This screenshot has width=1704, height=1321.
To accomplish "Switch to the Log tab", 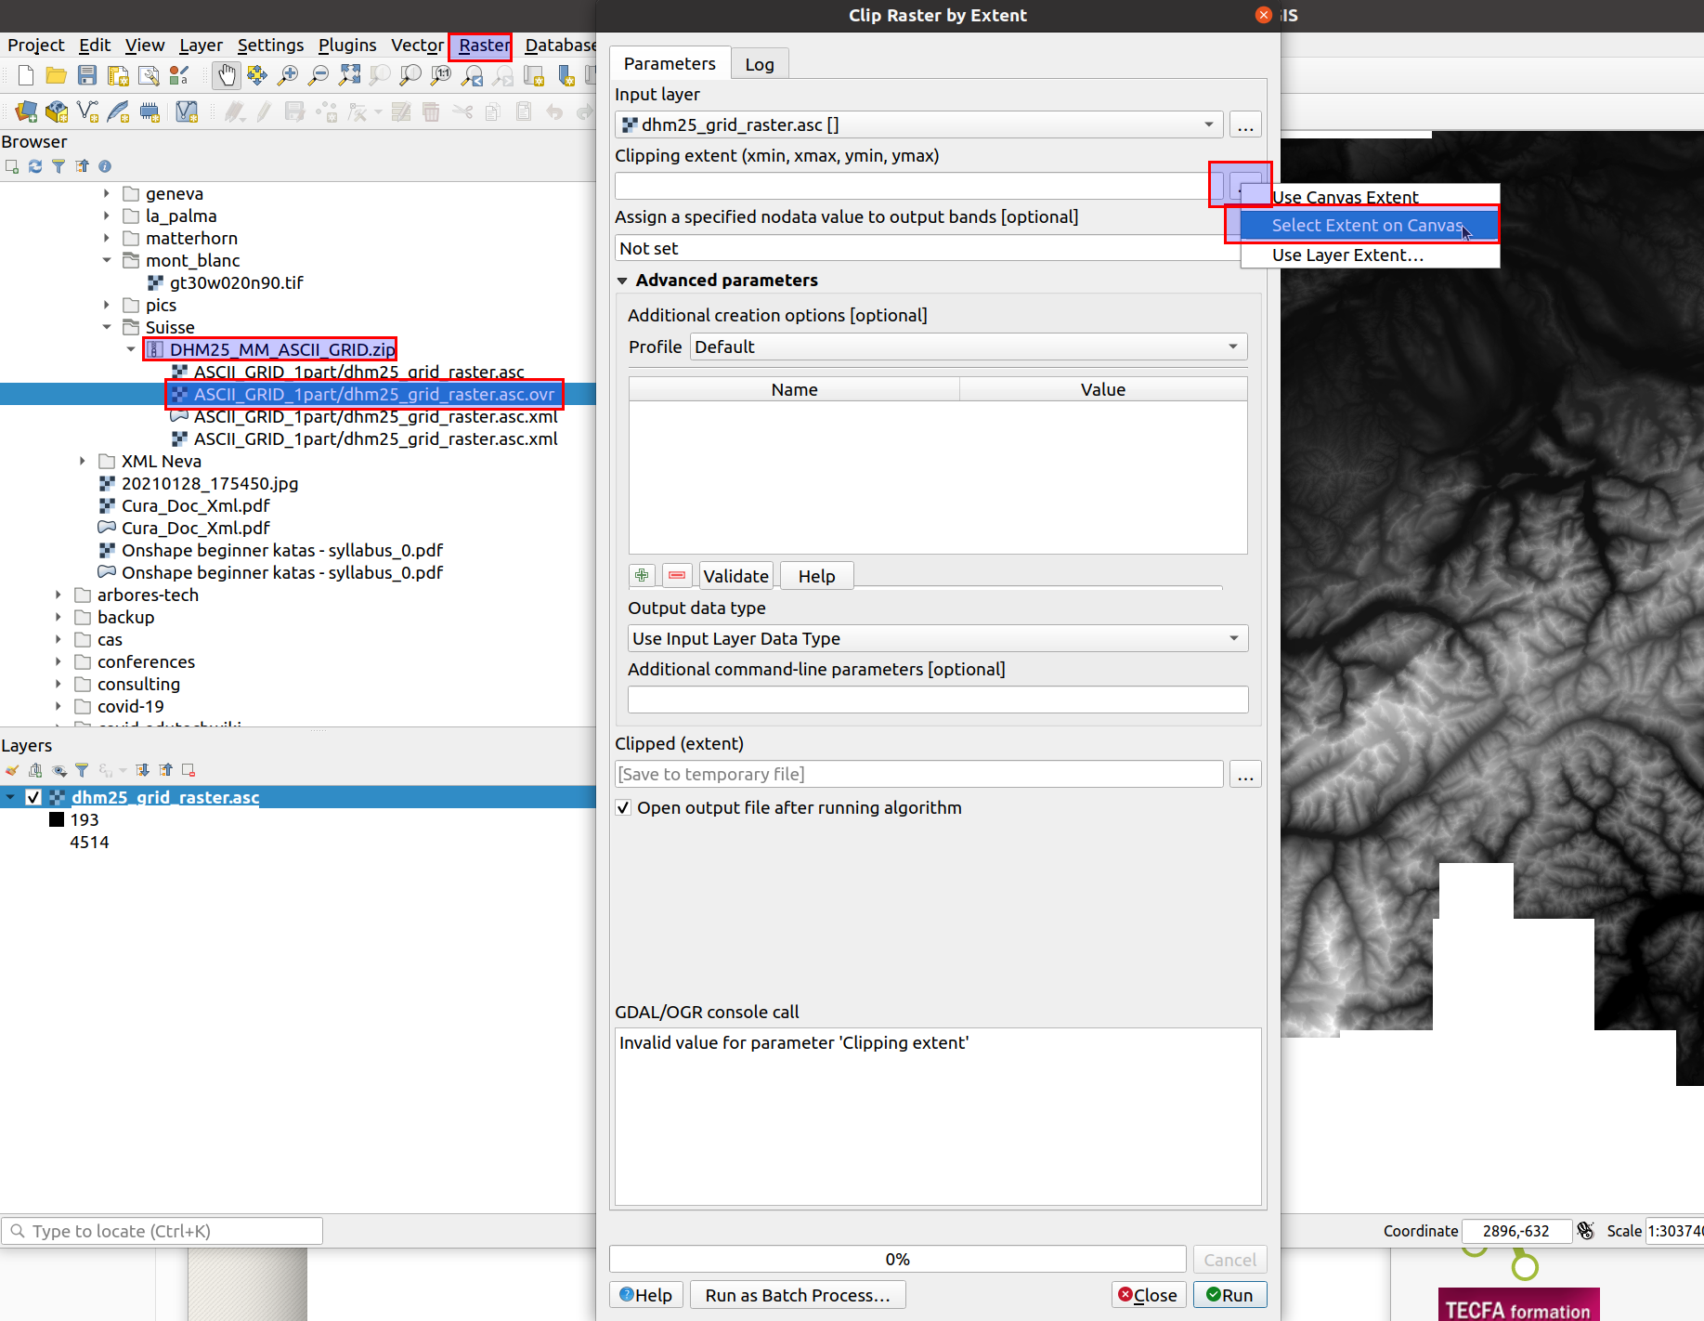I will tap(759, 64).
